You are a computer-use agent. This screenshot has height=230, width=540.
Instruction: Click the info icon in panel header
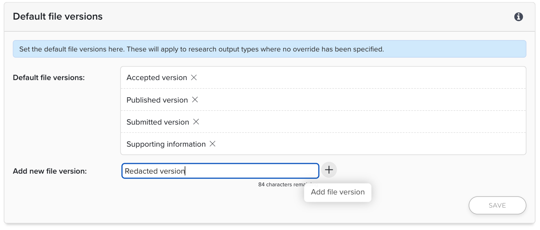518,17
